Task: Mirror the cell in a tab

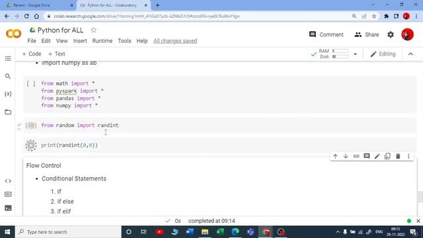Action: coord(387,156)
